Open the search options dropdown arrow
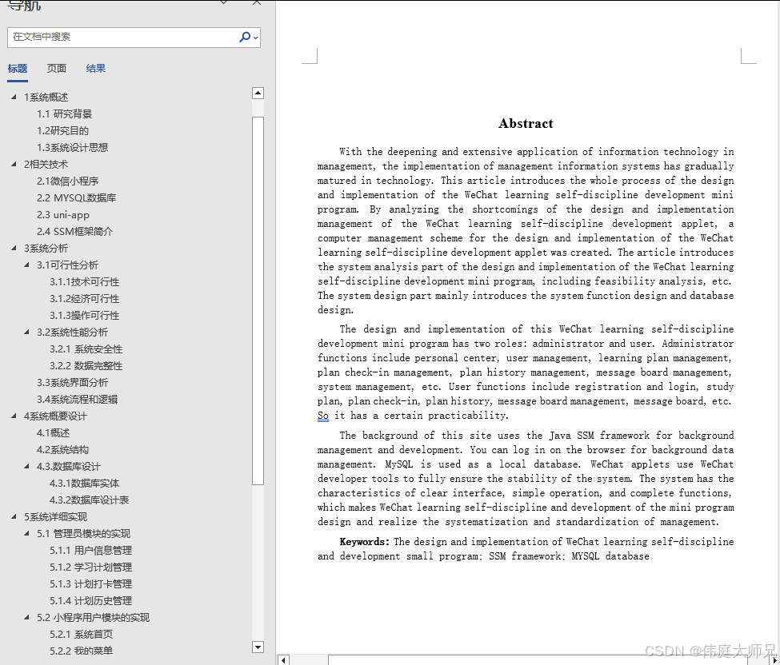Viewport: 780px width, 665px height. point(256,38)
